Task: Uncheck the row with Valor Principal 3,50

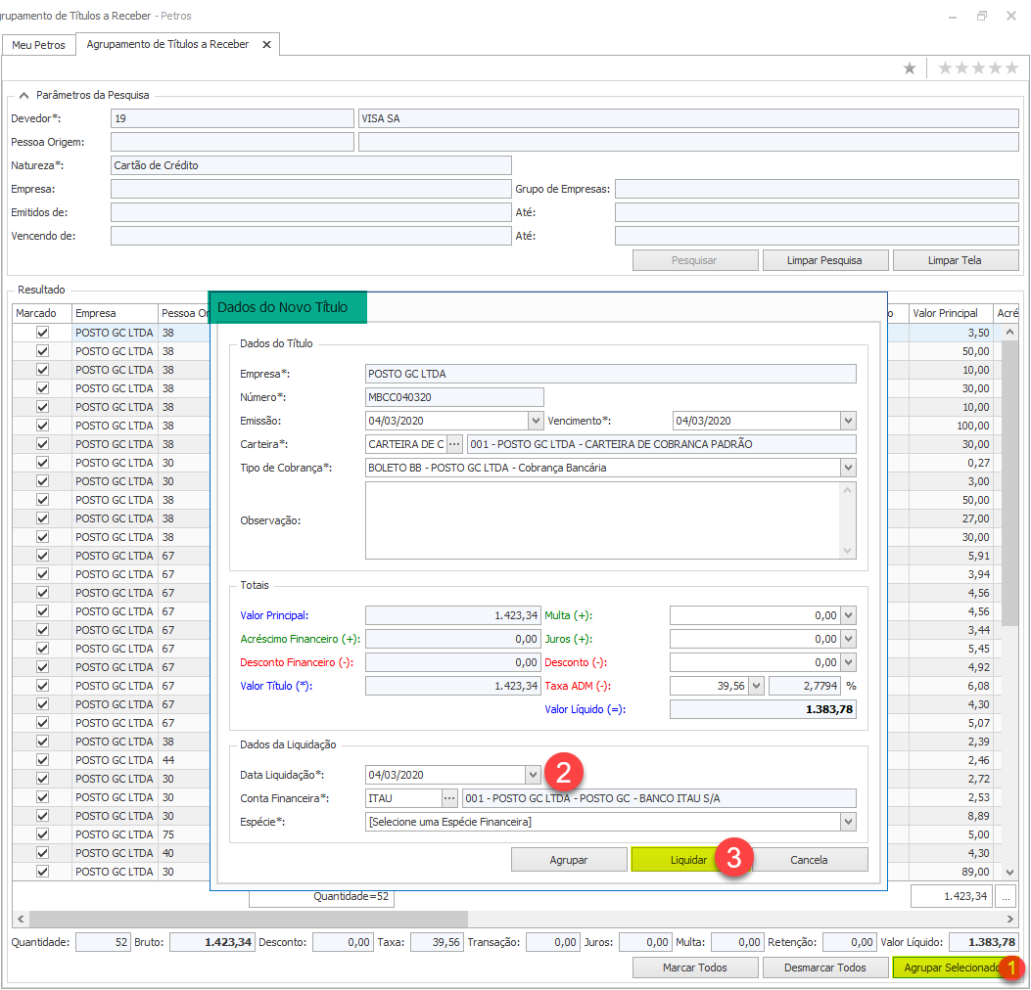Action: (x=43, y=333)
